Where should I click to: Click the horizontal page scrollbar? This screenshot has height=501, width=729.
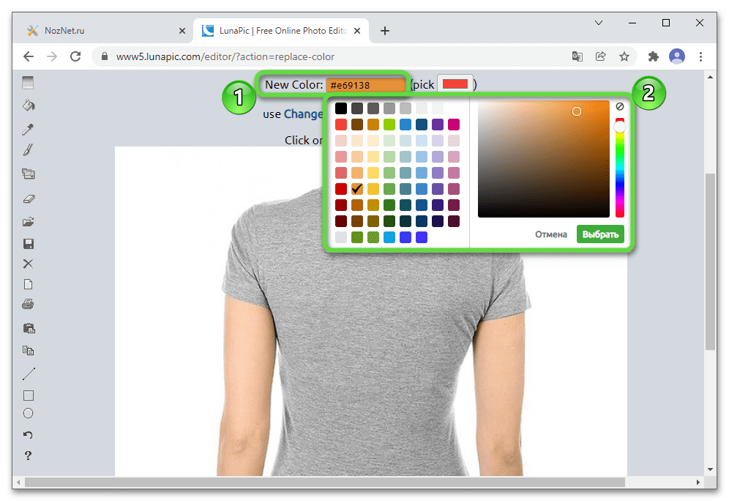(325, 483)
